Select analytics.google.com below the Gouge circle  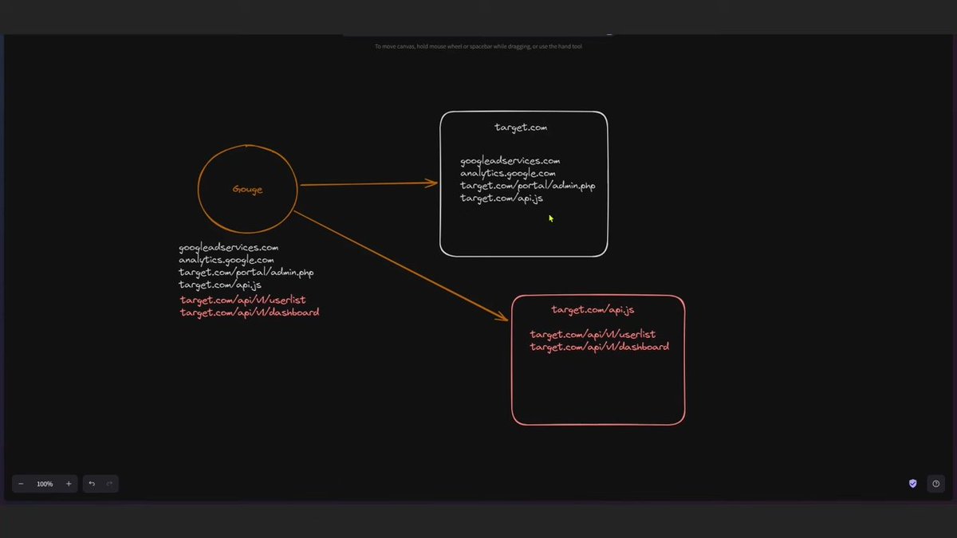226,260
